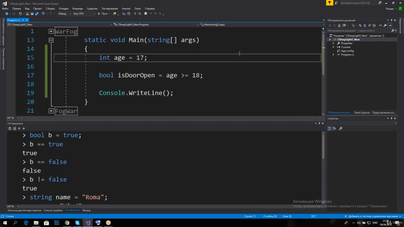
Task: Click search magnifier in Solution Explorer
Action: pos(393,31)
